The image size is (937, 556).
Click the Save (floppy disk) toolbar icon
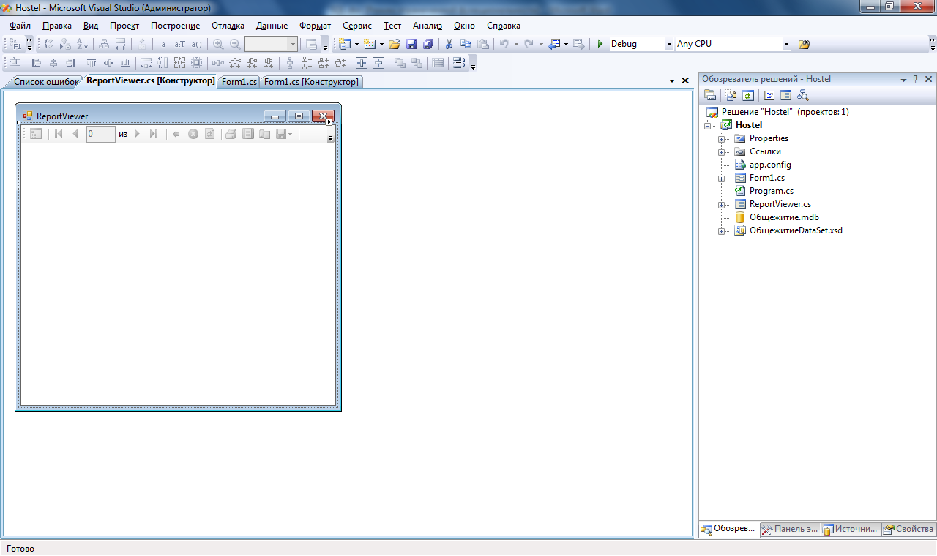coord(411,44)
